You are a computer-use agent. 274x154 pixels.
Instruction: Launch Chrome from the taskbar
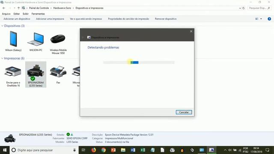point(104,150)
